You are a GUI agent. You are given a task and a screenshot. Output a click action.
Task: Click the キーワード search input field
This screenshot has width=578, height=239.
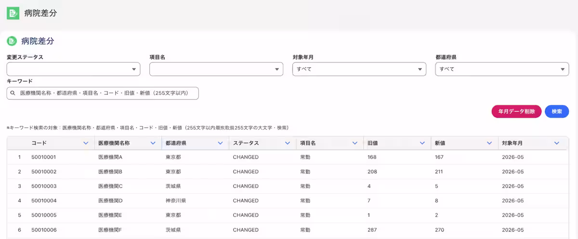coord(103,93)
